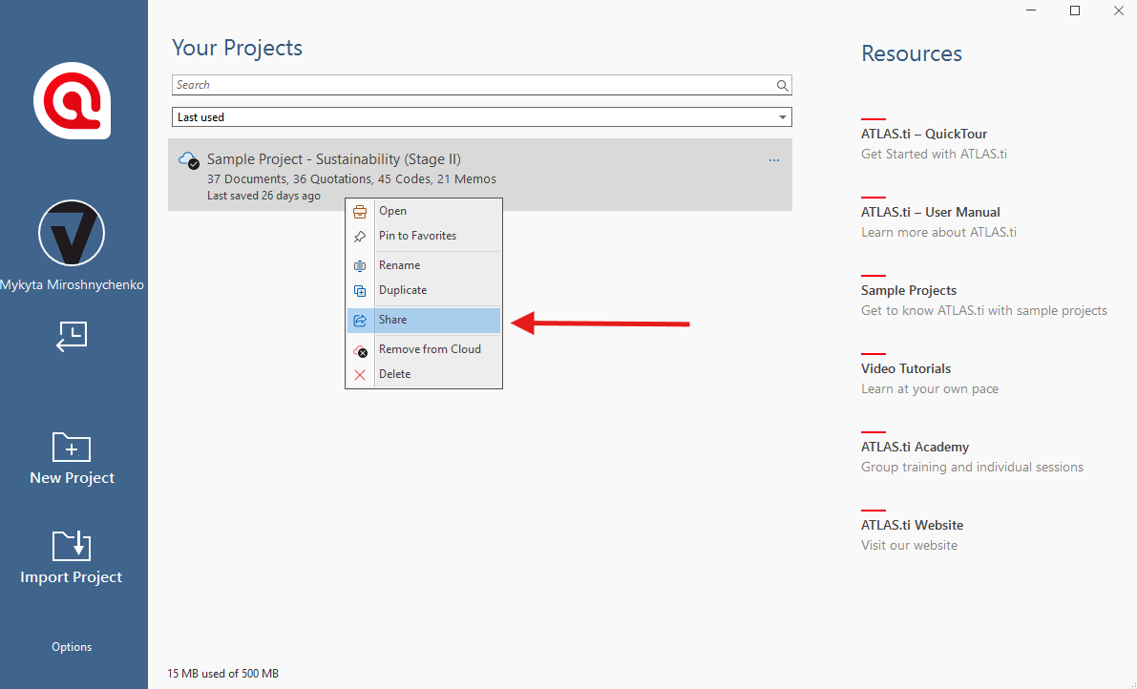
Task: Choose Delete from the context menu
Action: click(424, 374)
